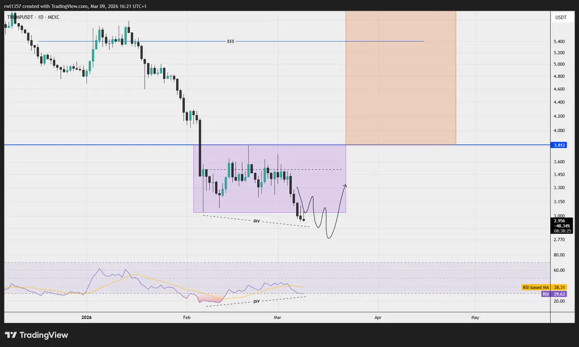Image resolution: width=579 pixels, height=347 pixels.
Task: Click the 4.600 price axis label
Action: point(559,89)
